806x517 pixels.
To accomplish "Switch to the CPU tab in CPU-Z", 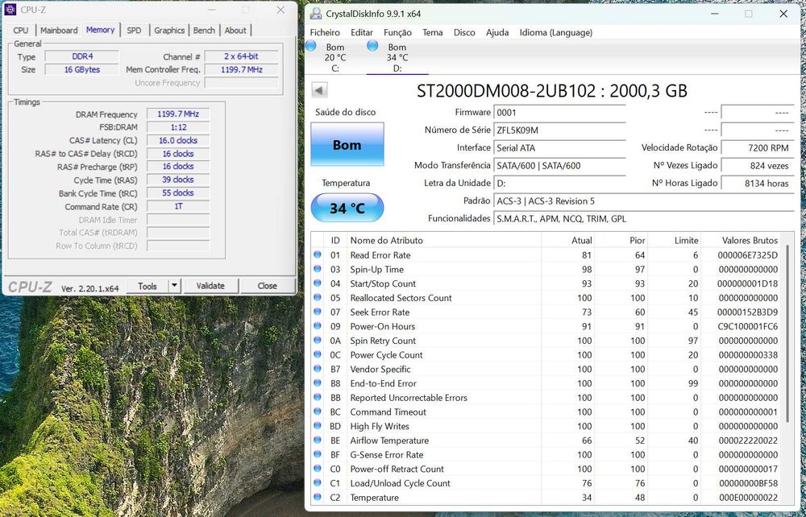I will pos(21,31).
